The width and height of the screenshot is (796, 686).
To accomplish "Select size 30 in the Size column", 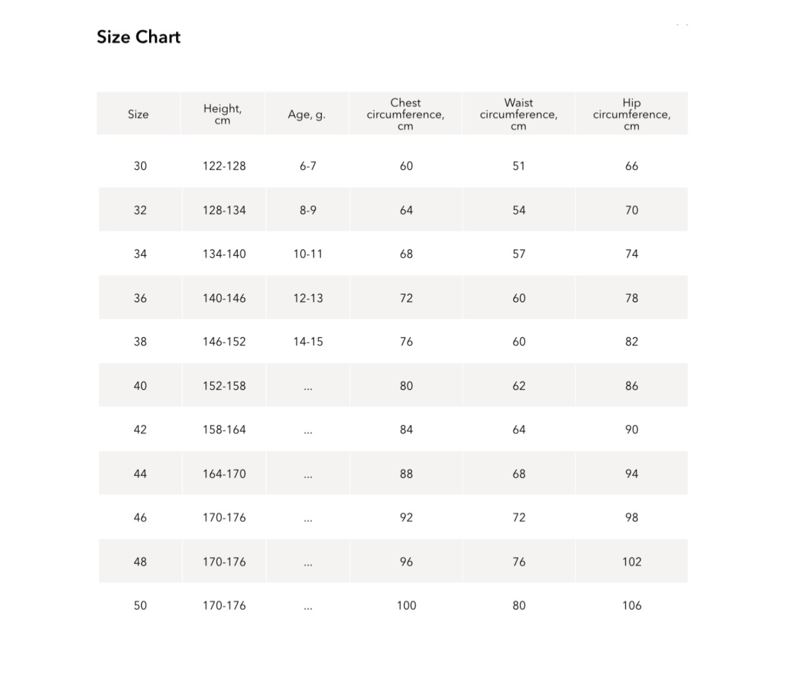I will click(140, 166).
